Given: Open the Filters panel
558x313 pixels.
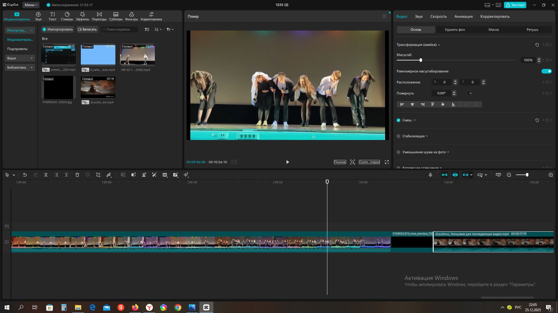Looking at the screenshot, I should click(x=131, y=16).
